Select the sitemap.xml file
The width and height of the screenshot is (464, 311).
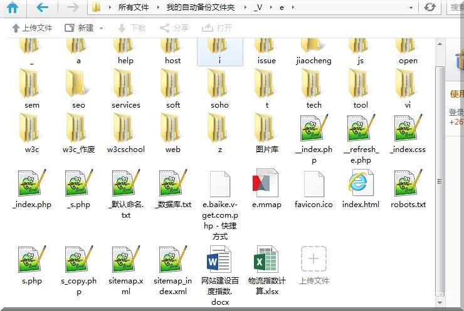point(126,270)
